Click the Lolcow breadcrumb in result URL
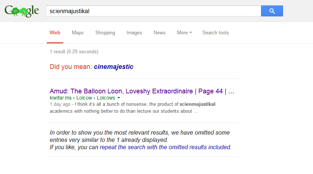The width and height of the screenshot is (313, 174). click(x=84, y=98)
